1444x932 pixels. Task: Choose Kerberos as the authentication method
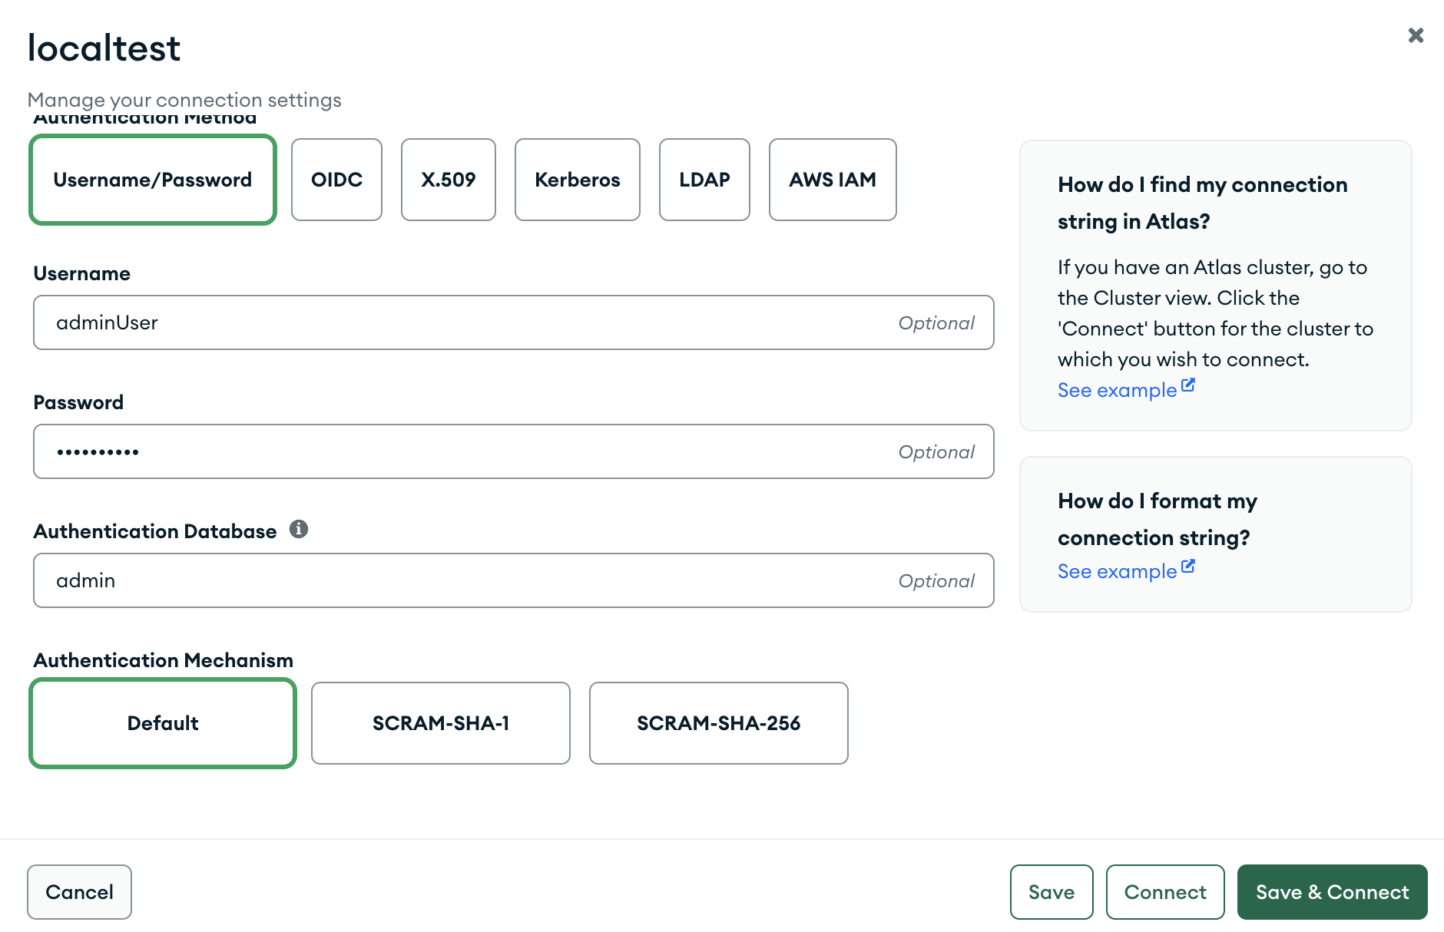(578, 180)
